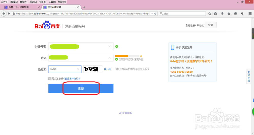Viewport: 254px width, 135px height.
Task: Click the toolbar icon beside the hamburger menu
Action: [x=242, y=14]
